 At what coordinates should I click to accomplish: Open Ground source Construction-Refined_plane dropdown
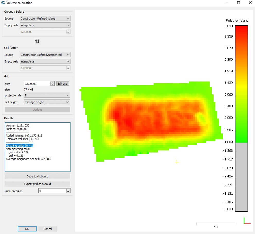click(45, 19)
